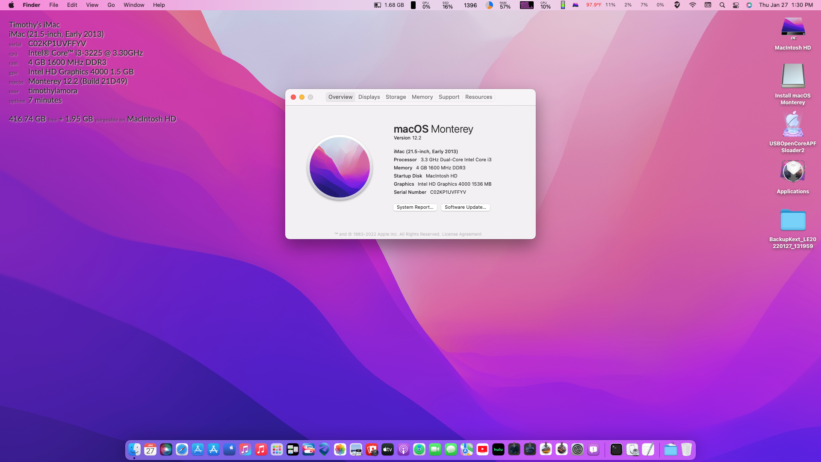Open the Trash in the Dock
The image size is (821, 462).
pos(687,449)
